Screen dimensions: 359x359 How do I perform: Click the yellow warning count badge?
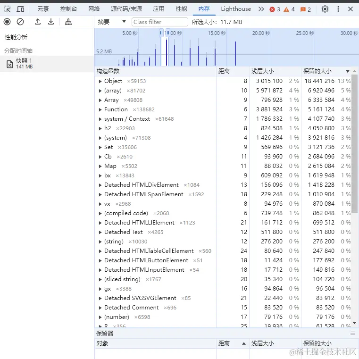pos(289,9)
